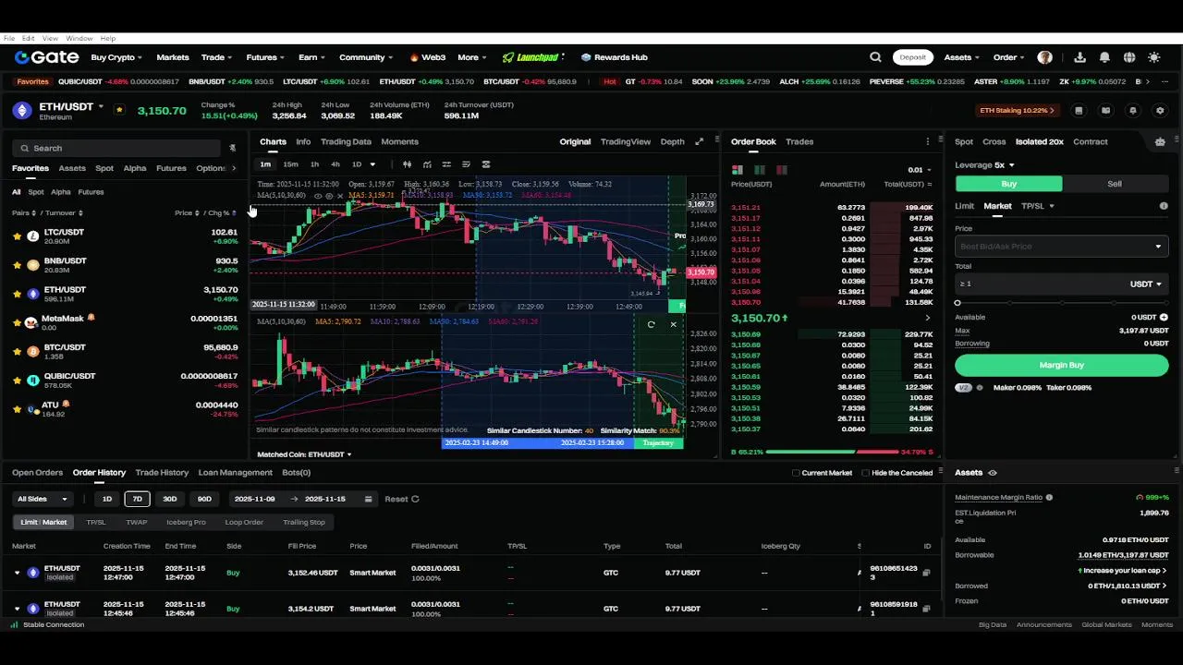Expand the 12:47:00 ETH/USDT order row

(x=17, y=573)
